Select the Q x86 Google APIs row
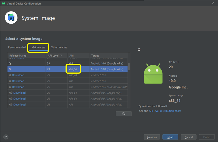 [67, 63]
